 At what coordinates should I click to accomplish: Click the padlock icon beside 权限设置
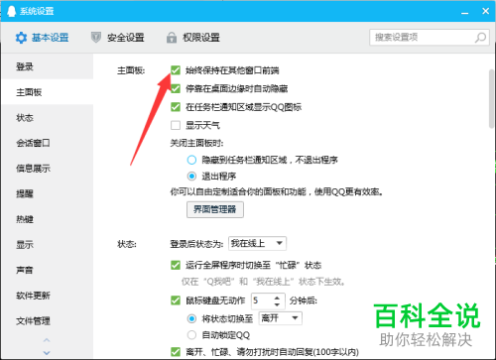pos(172,38)
